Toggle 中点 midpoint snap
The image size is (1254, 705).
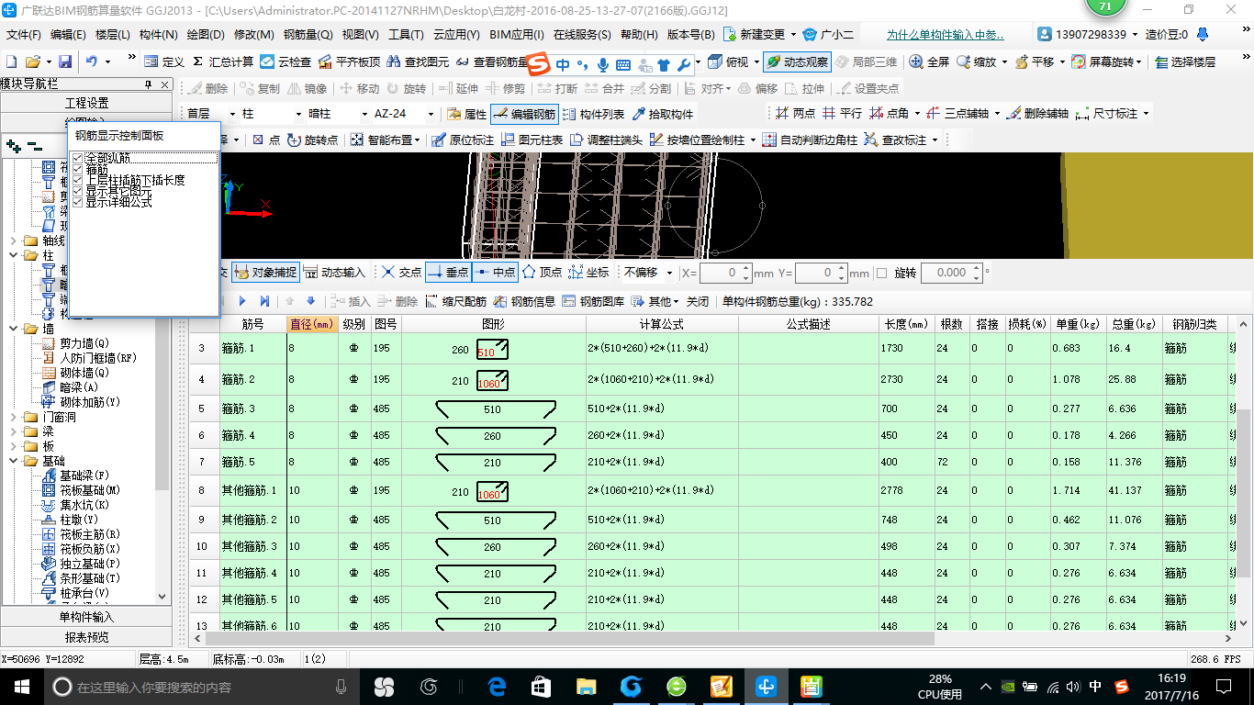point(496,273)
